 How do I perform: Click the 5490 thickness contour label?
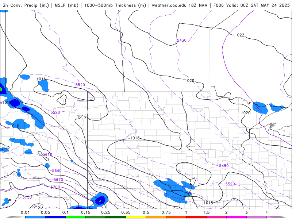pos(224,166)
